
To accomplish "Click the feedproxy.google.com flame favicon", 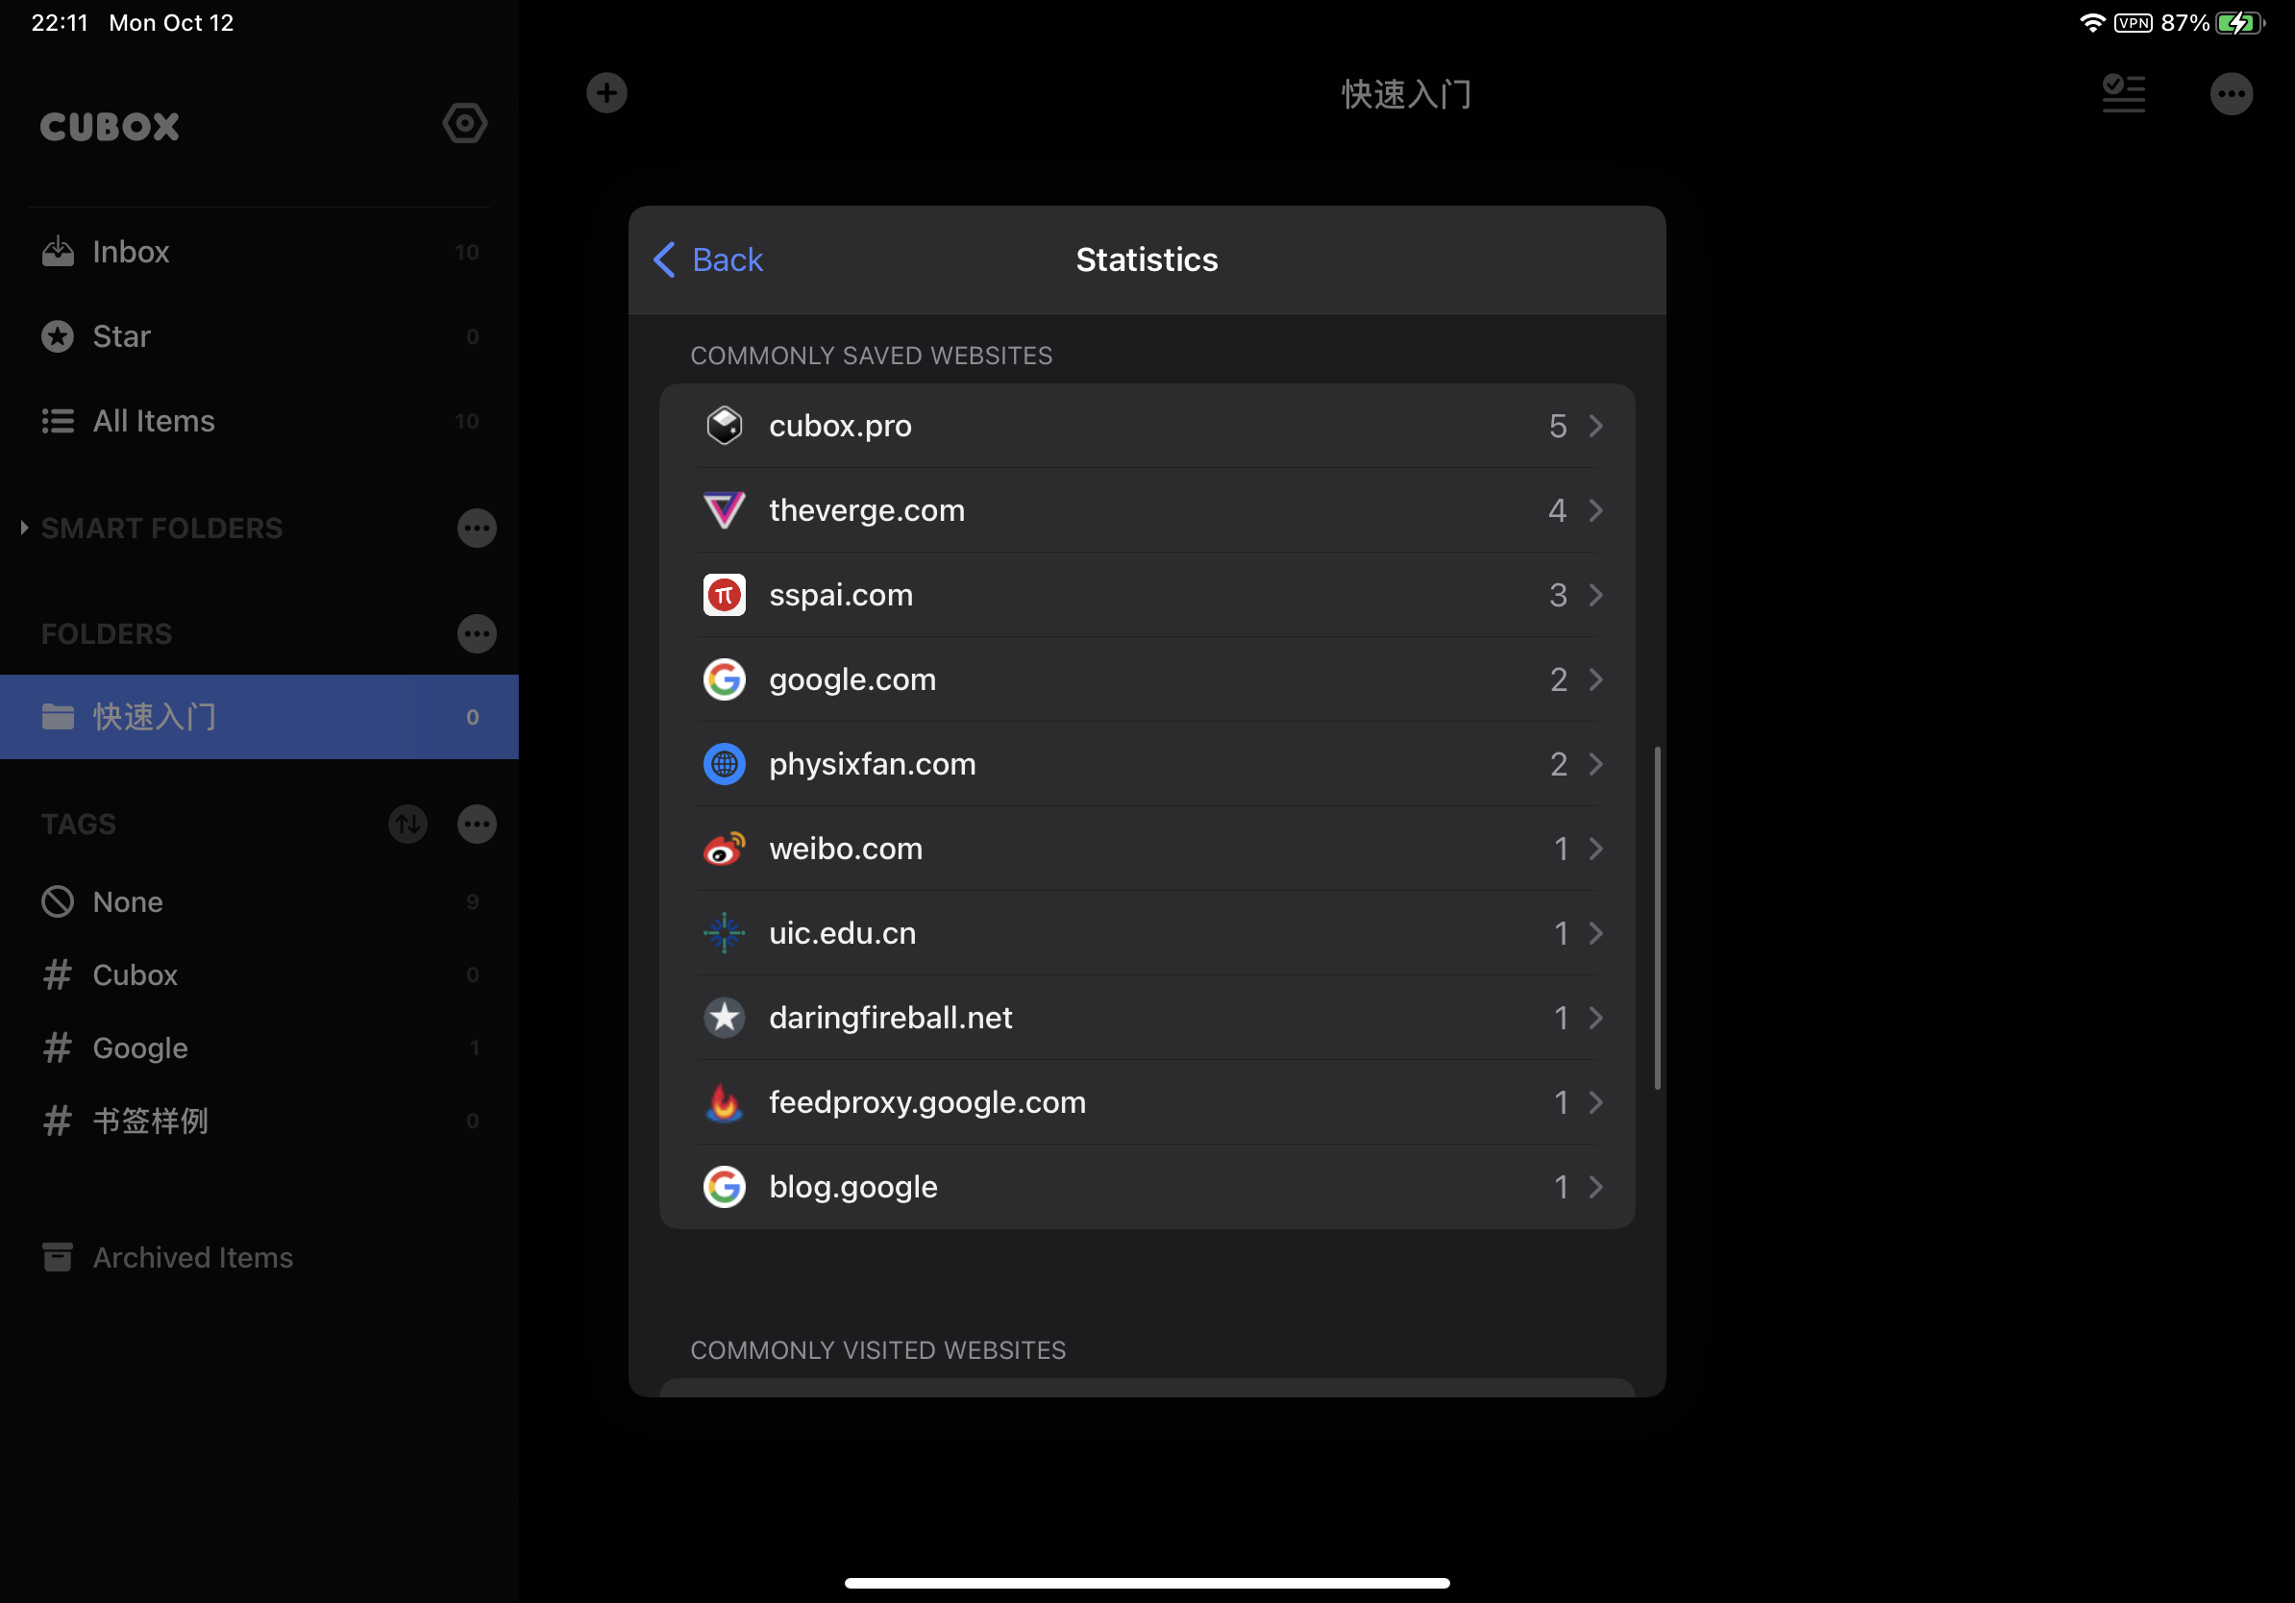I will pyautogui.click(x=725, y=1102).
